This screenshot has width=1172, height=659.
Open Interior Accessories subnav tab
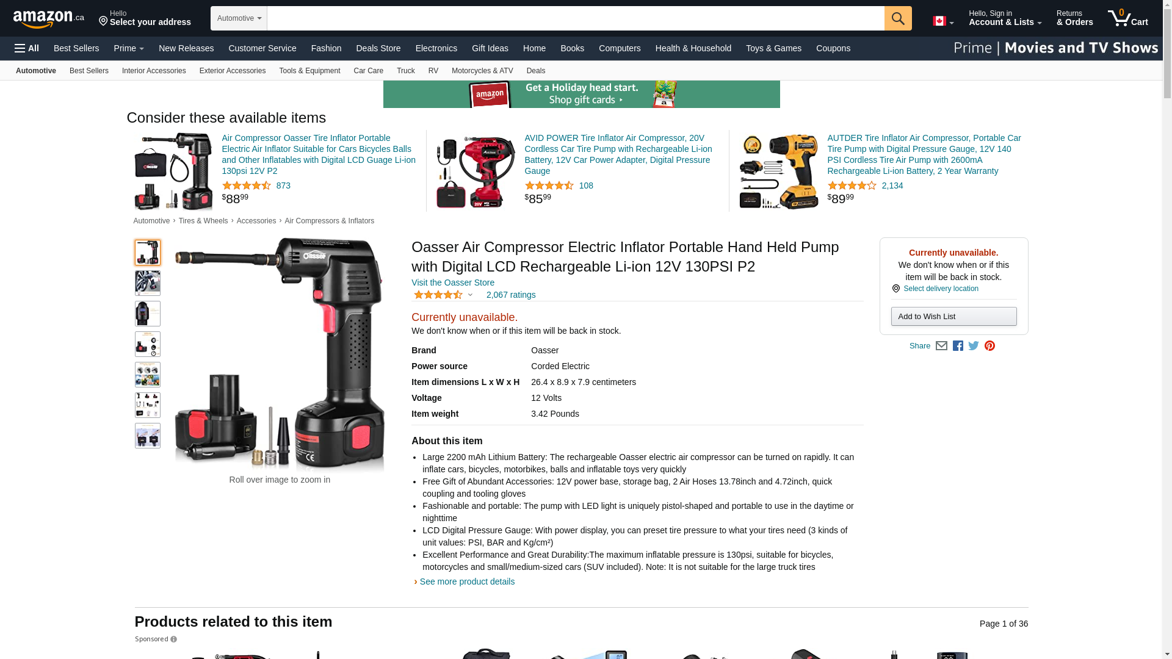click(154, 71)
